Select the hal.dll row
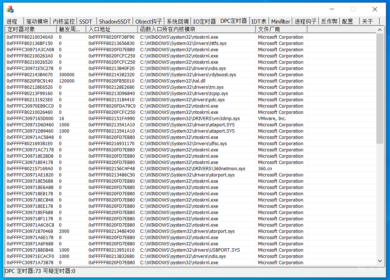390x280 pixels. click(x=190, y=81)
